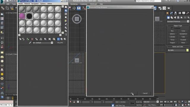
Task: Open the Motion tab in command panel
Action: [180, 13]
